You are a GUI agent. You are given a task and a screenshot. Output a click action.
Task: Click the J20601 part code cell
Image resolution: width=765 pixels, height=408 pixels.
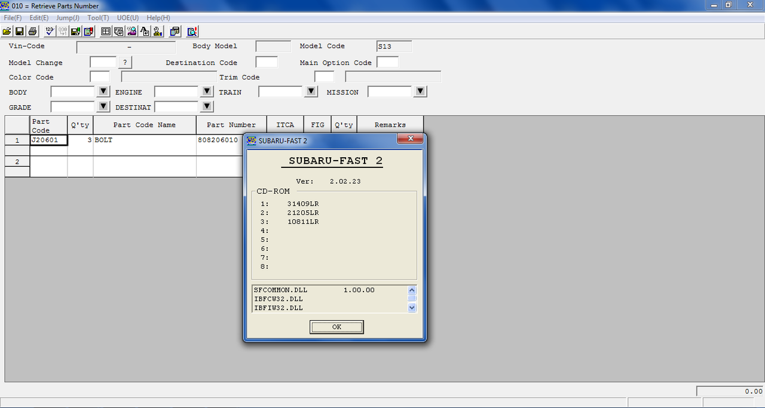point(48,140)
